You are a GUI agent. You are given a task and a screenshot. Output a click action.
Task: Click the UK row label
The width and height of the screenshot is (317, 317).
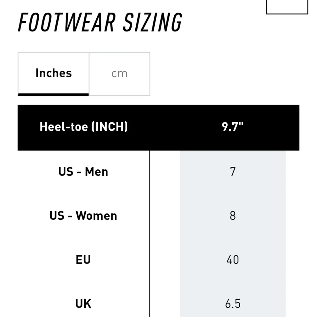click(83, 304)
